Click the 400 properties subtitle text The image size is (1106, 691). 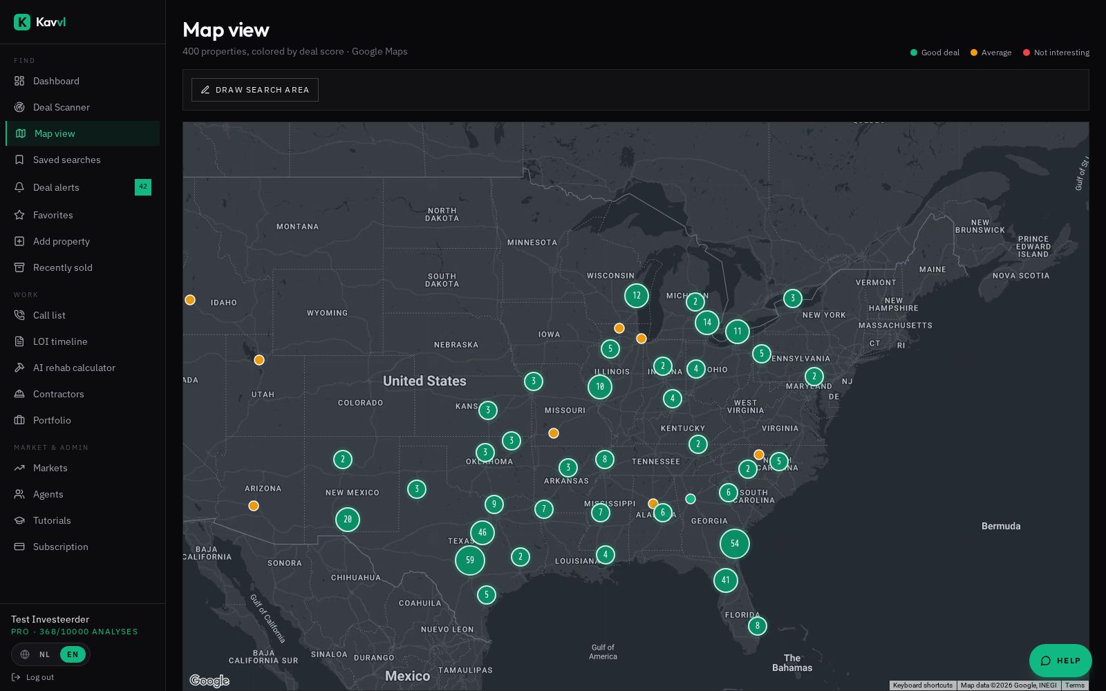click(295, 51)
